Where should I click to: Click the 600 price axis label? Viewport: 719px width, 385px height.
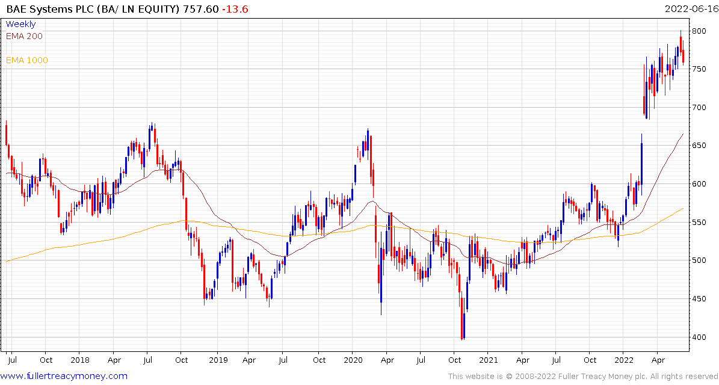700,184
